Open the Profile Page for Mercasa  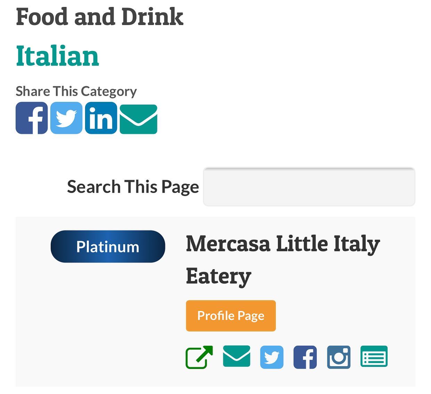point(231,316)
